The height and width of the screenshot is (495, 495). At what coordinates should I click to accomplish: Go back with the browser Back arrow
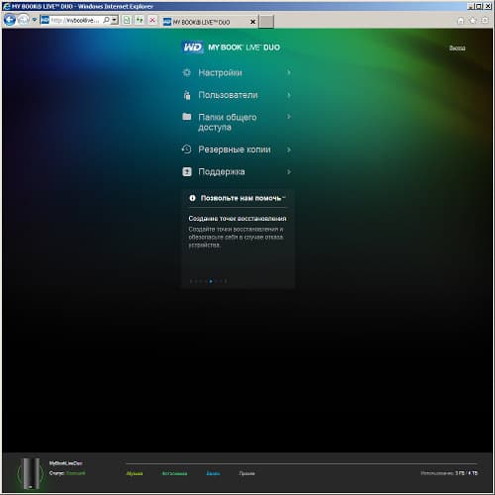click(10, 21)
